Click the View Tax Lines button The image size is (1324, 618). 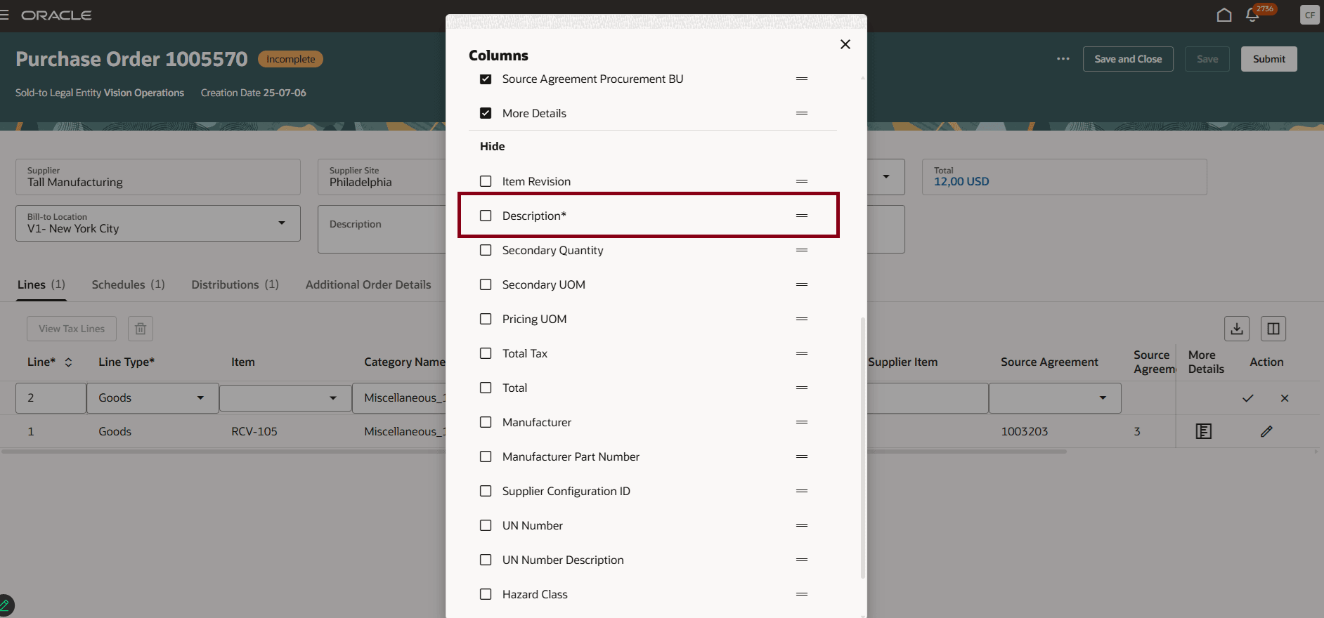72,329
